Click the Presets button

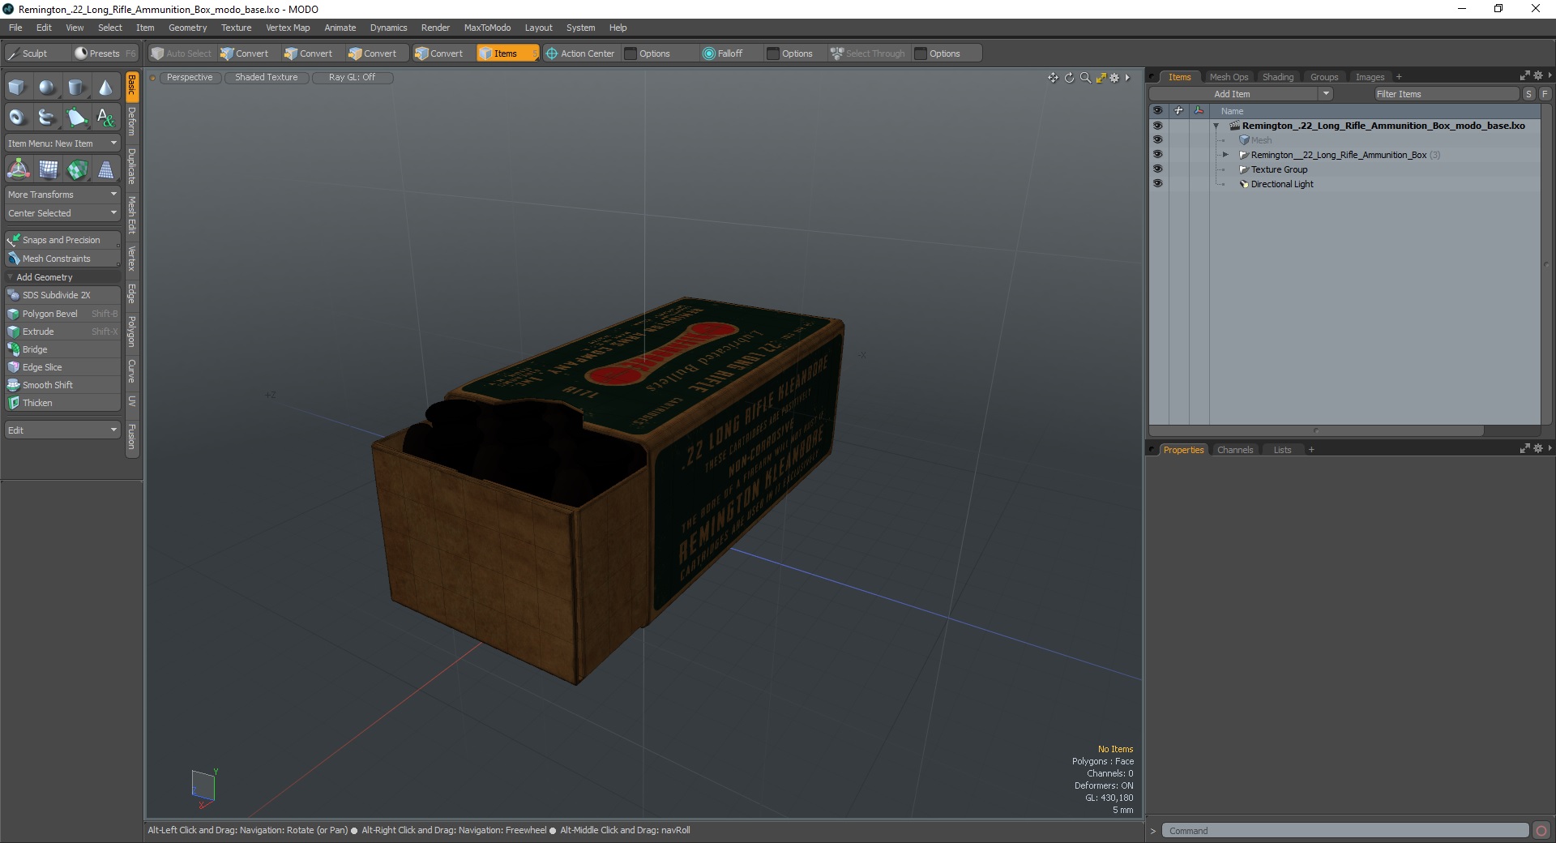click(x=105, y=53)
